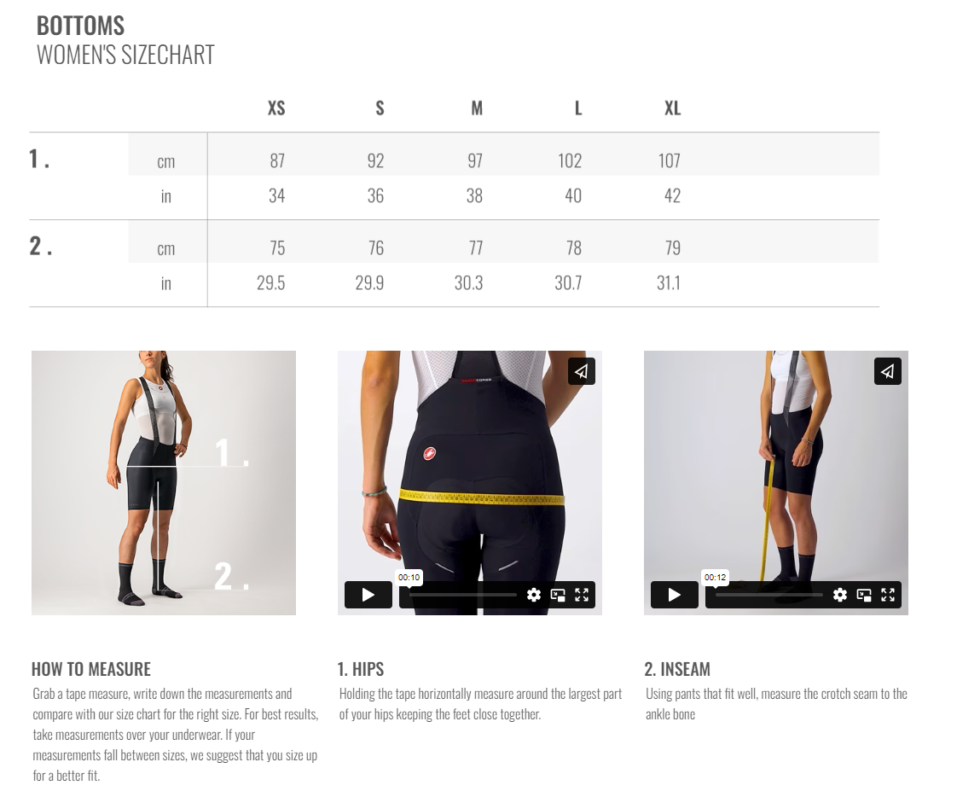The image size is (957, 797).
Task: Click the M size column header
Action: [x=477, y=108]
